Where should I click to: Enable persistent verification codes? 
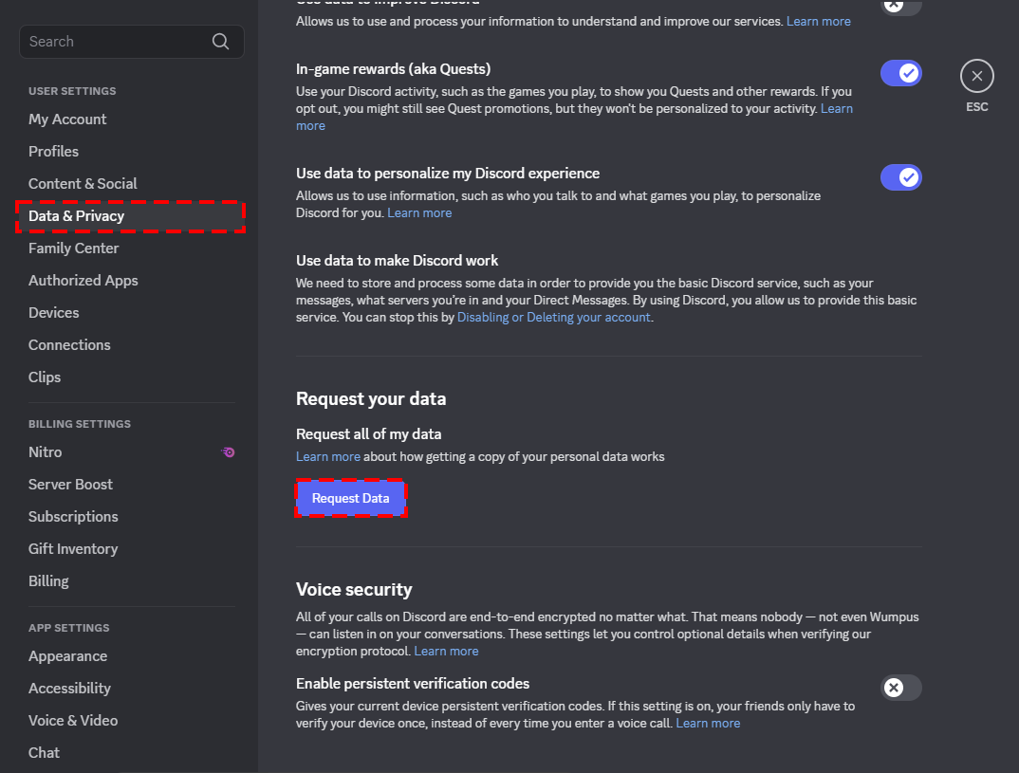[900, 688]
